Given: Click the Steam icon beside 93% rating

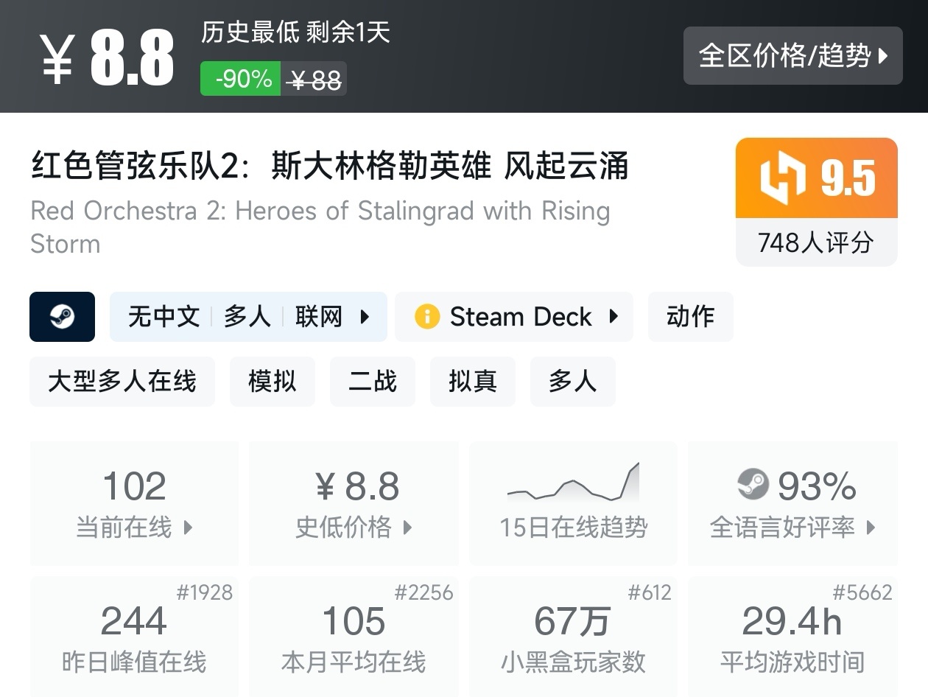Looking at the screenshot, I should (x=753, y=485).
